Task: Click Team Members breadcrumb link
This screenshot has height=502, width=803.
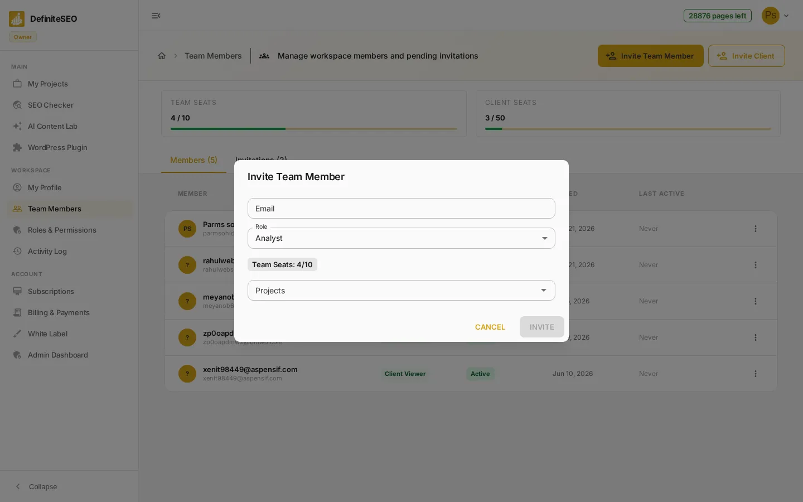Action: (213, 56)
